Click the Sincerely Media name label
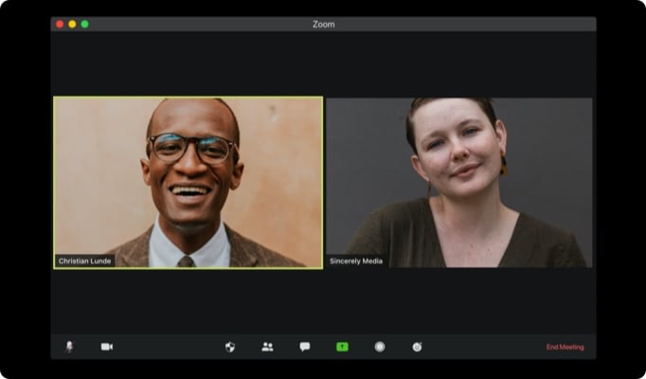This screenshot has width=646, height=379. [356, 261]
